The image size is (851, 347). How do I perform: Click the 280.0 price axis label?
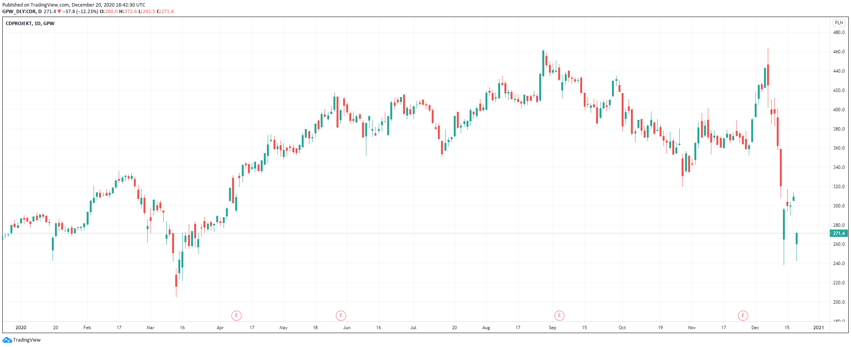pyautogui.click(x=839, y=225)
